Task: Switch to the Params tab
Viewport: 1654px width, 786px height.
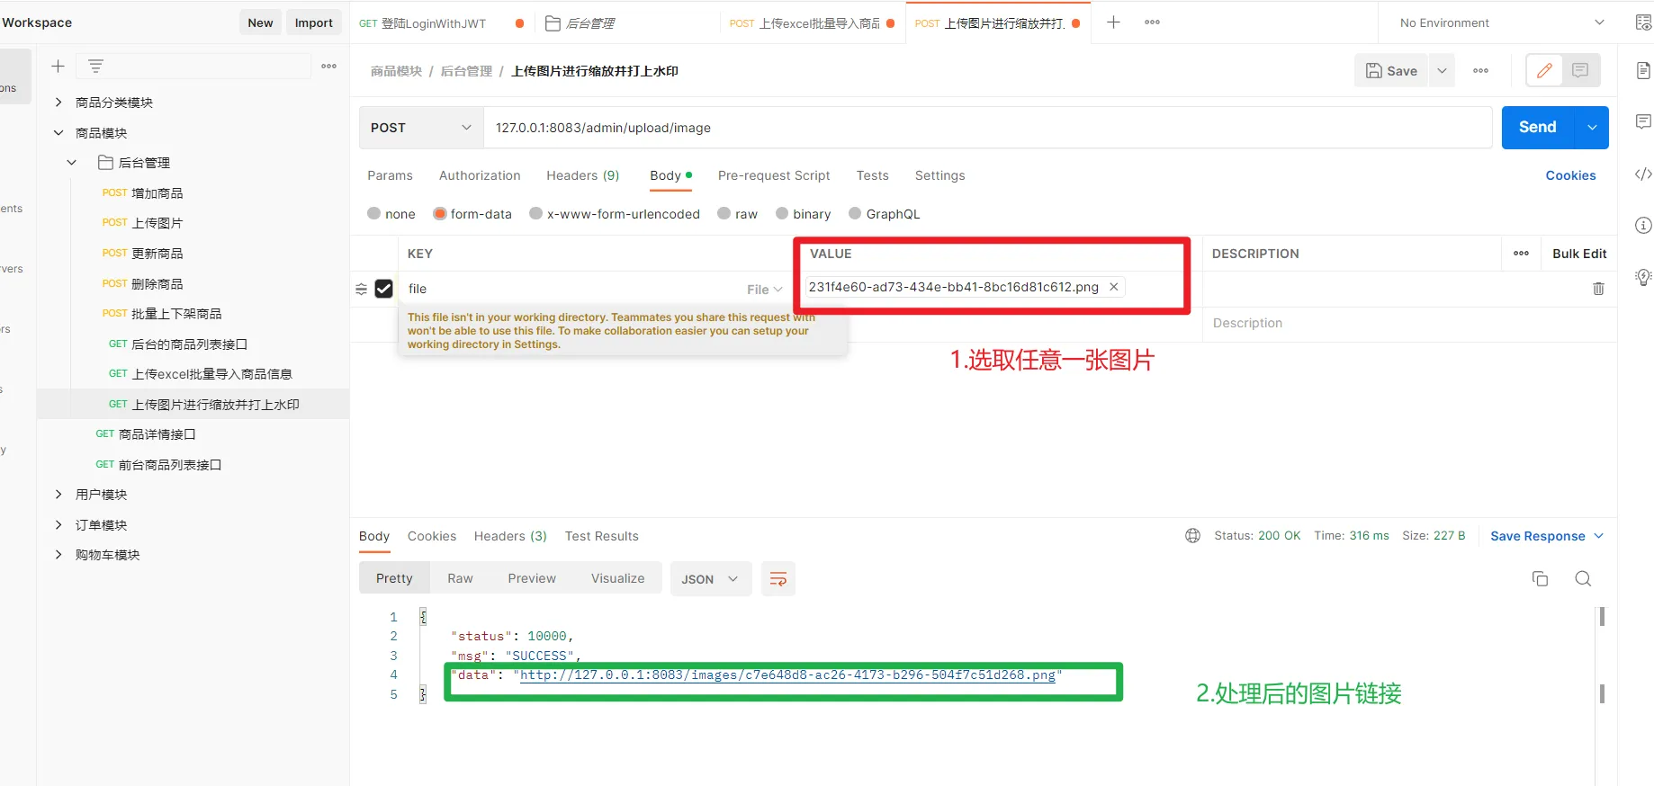Action: click(390, 175)
